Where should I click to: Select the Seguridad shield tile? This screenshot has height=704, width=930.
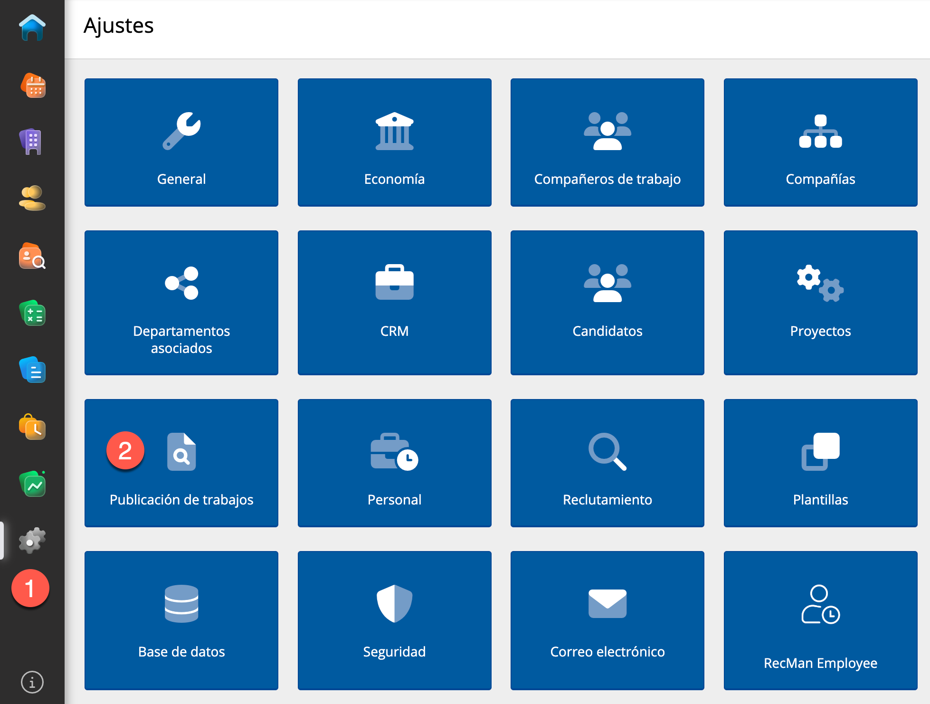click(394, 620)
